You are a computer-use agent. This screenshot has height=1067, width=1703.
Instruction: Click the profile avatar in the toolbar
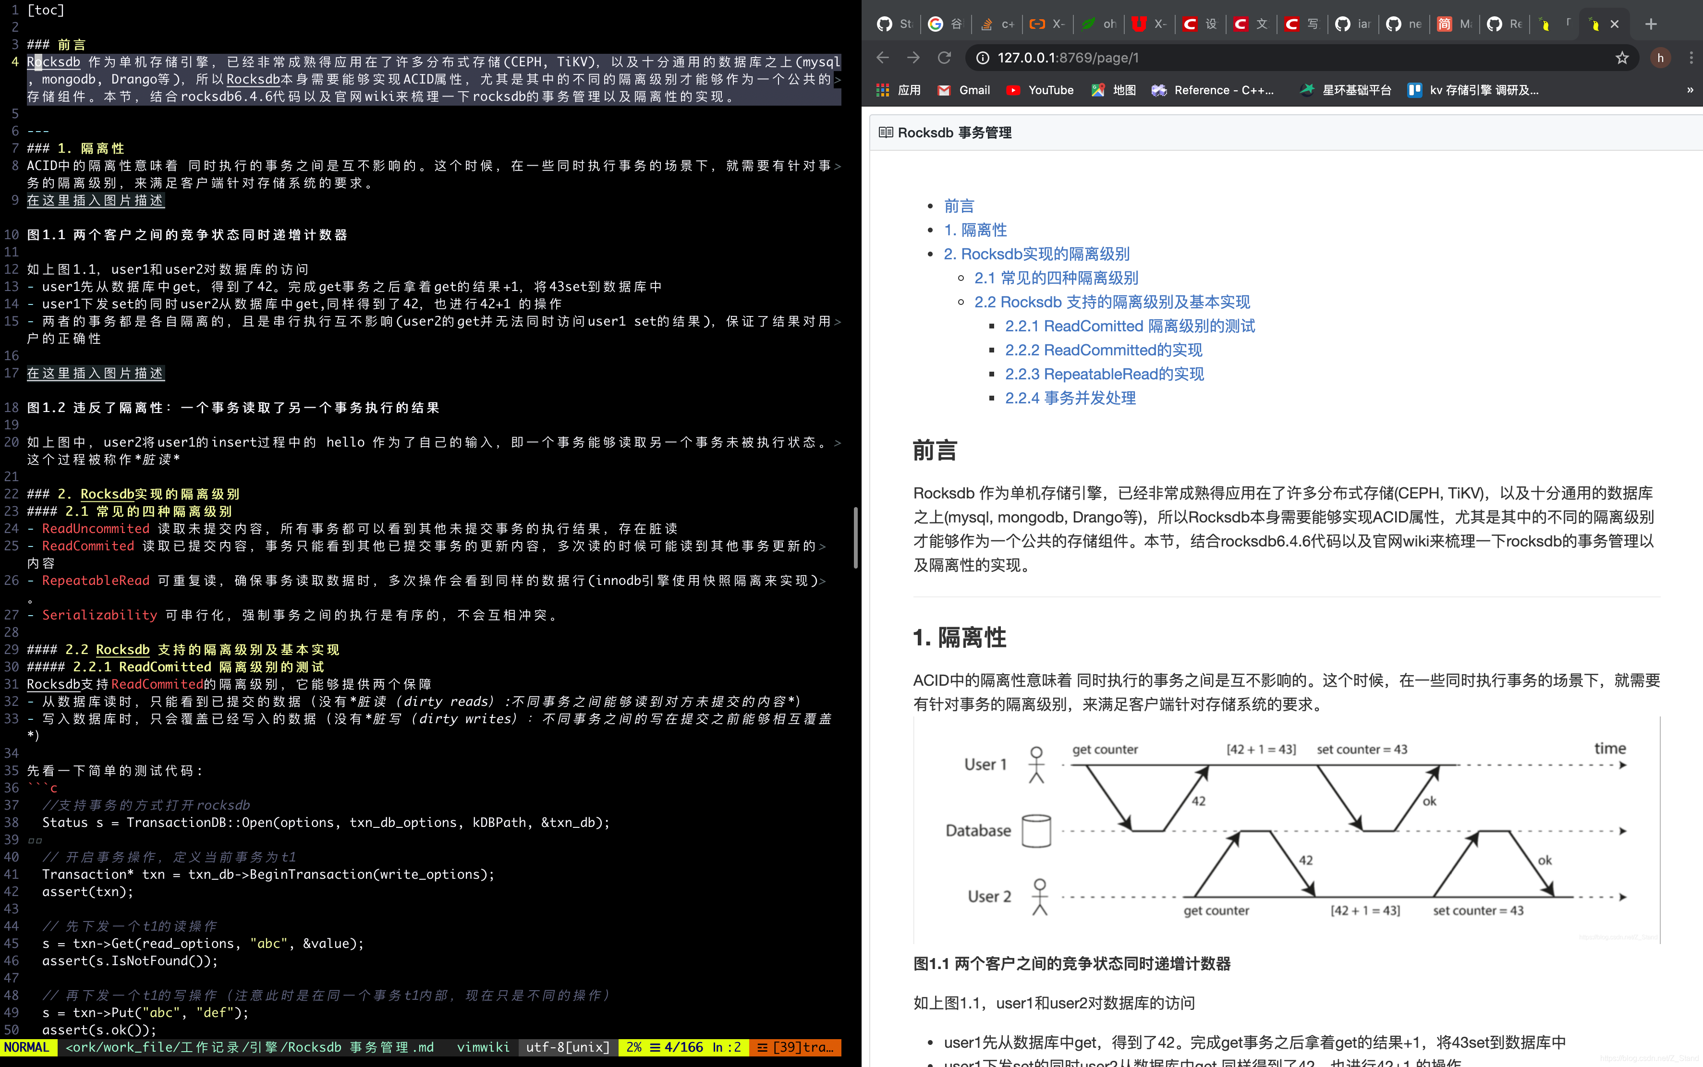tap(1660, 58)
